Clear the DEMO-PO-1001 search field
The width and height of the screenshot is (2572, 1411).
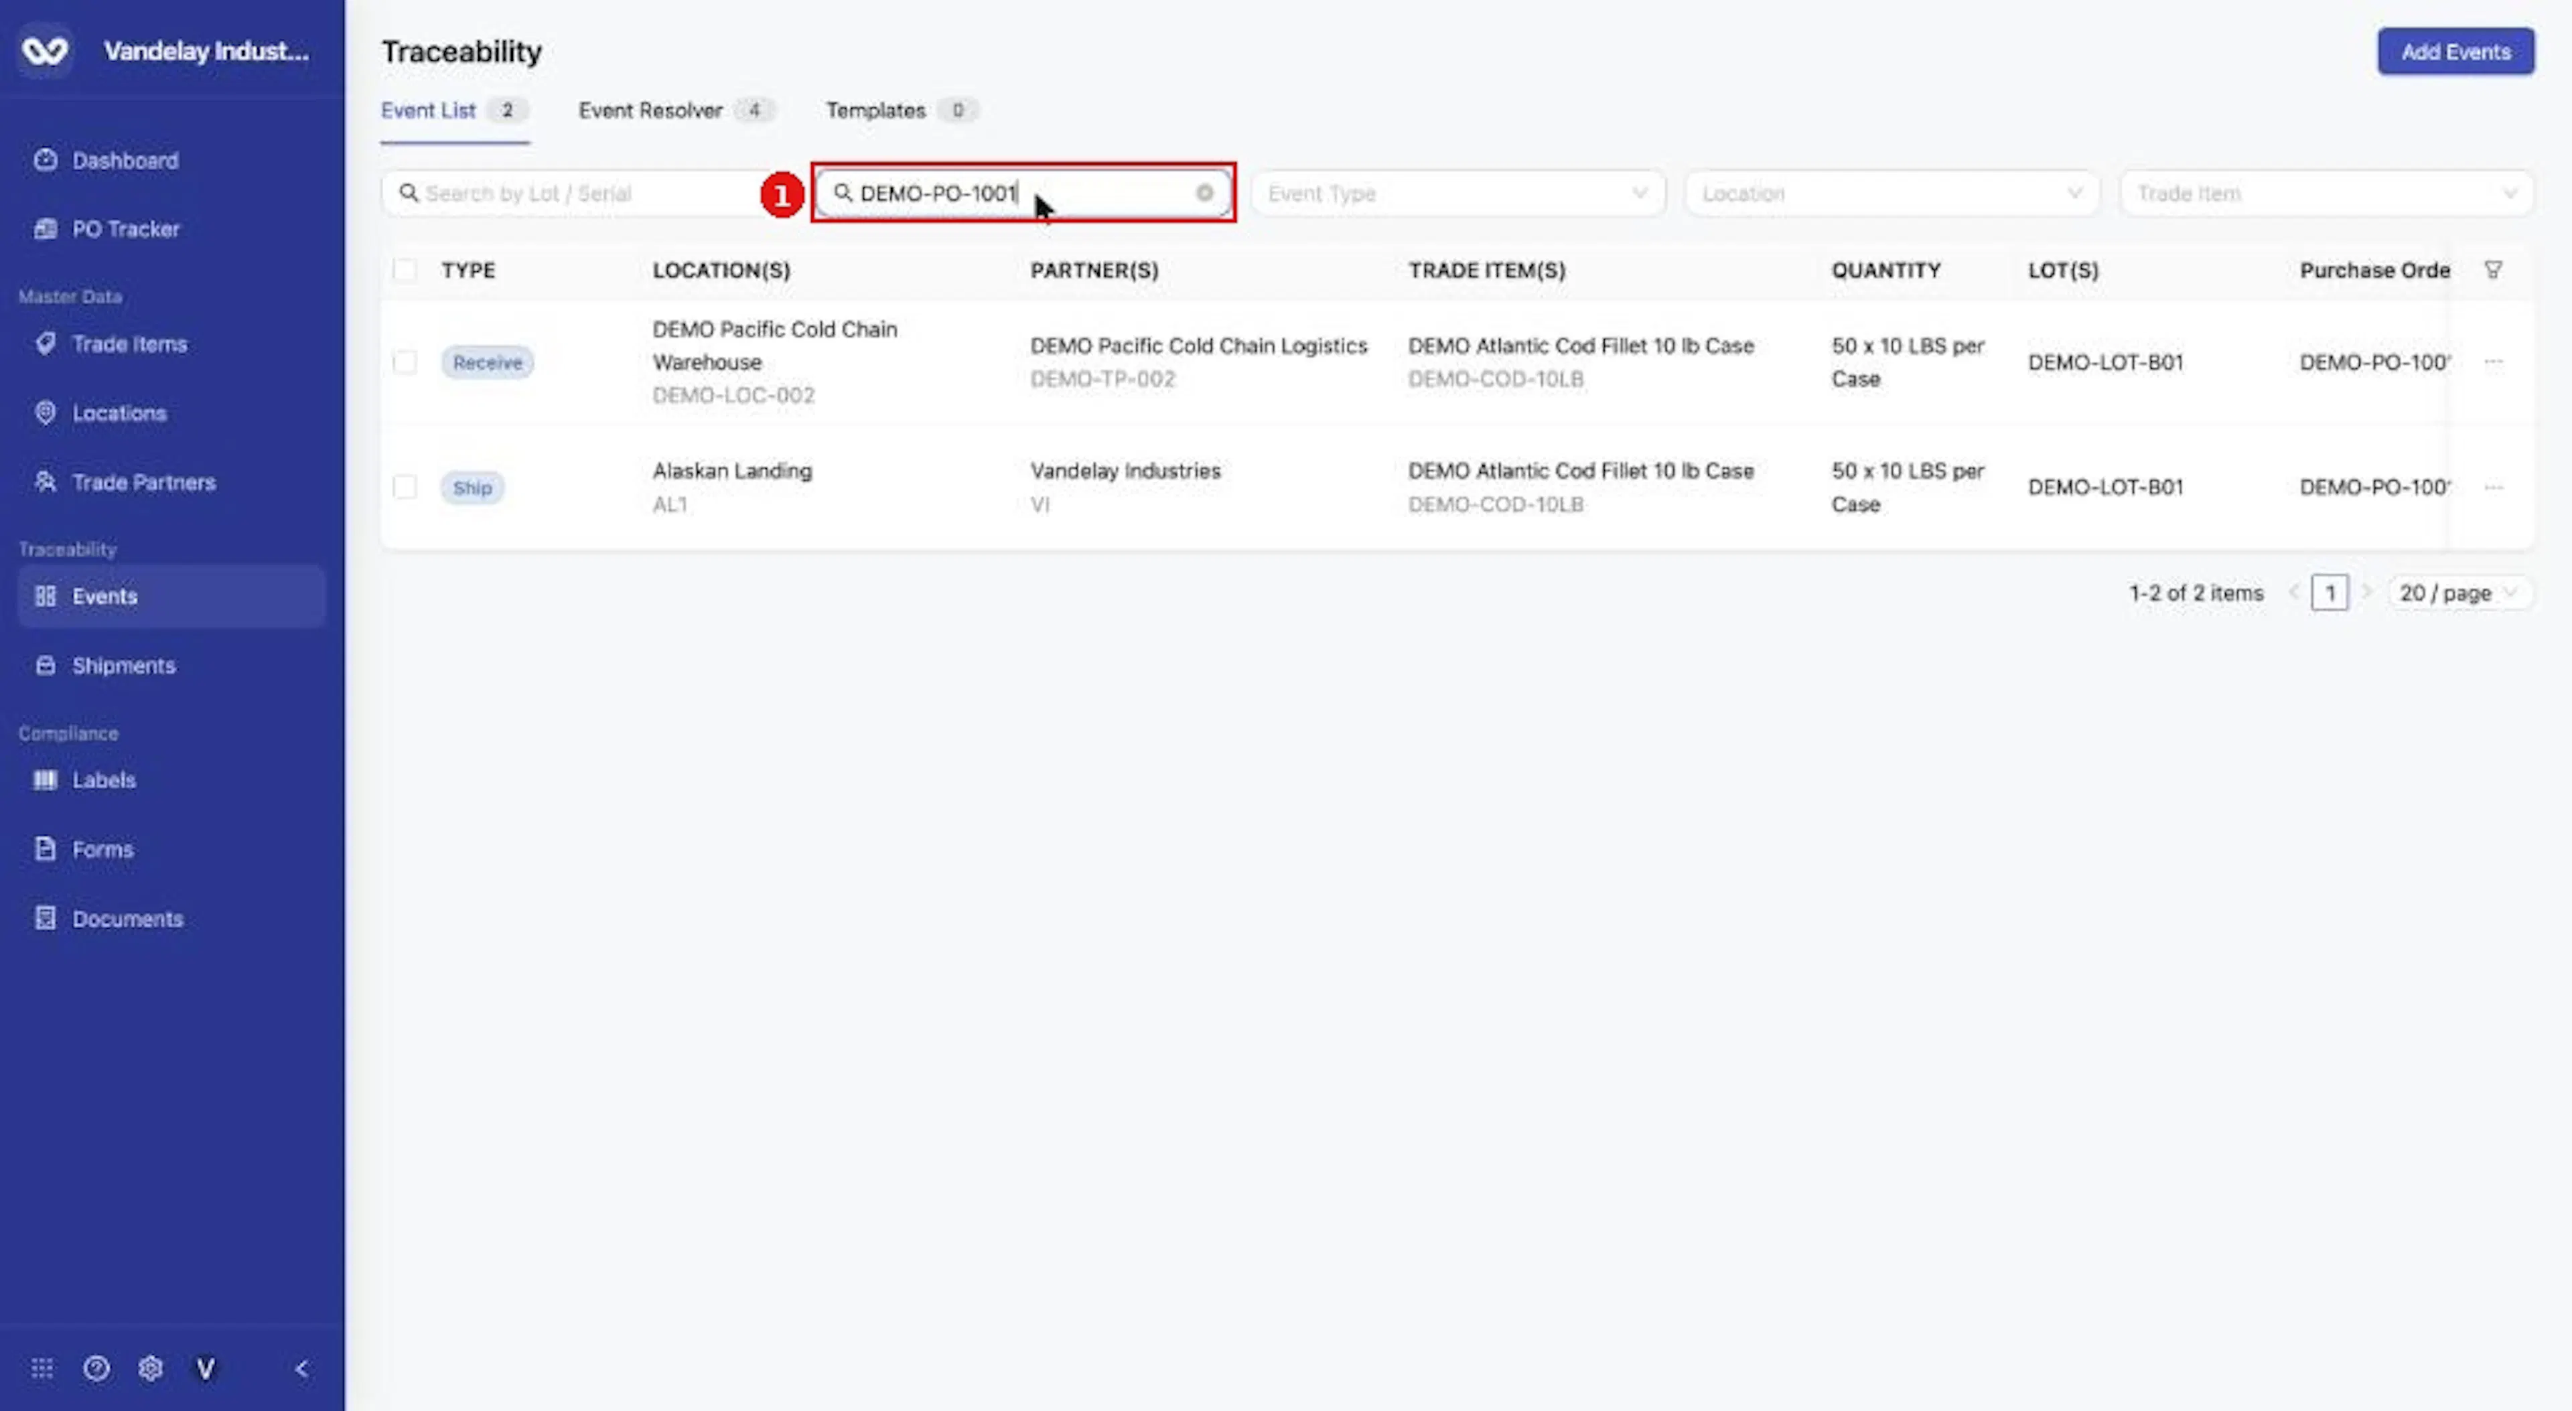(1205, 193)
